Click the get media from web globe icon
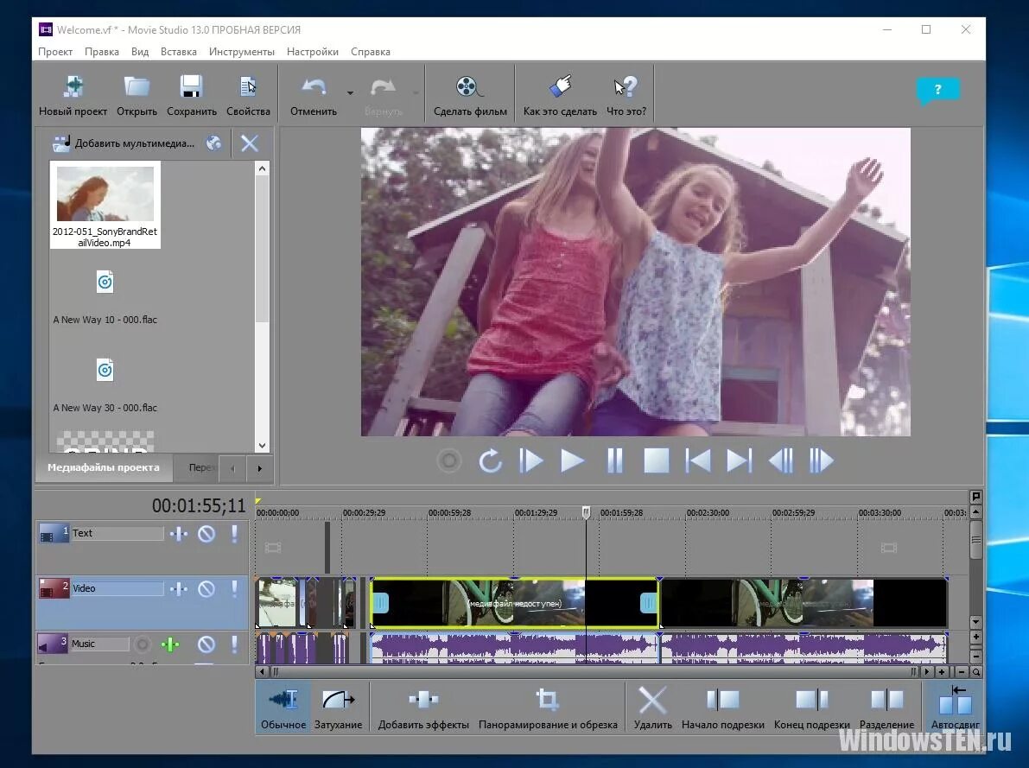The image size is (1029, 768). pos(214,143)
